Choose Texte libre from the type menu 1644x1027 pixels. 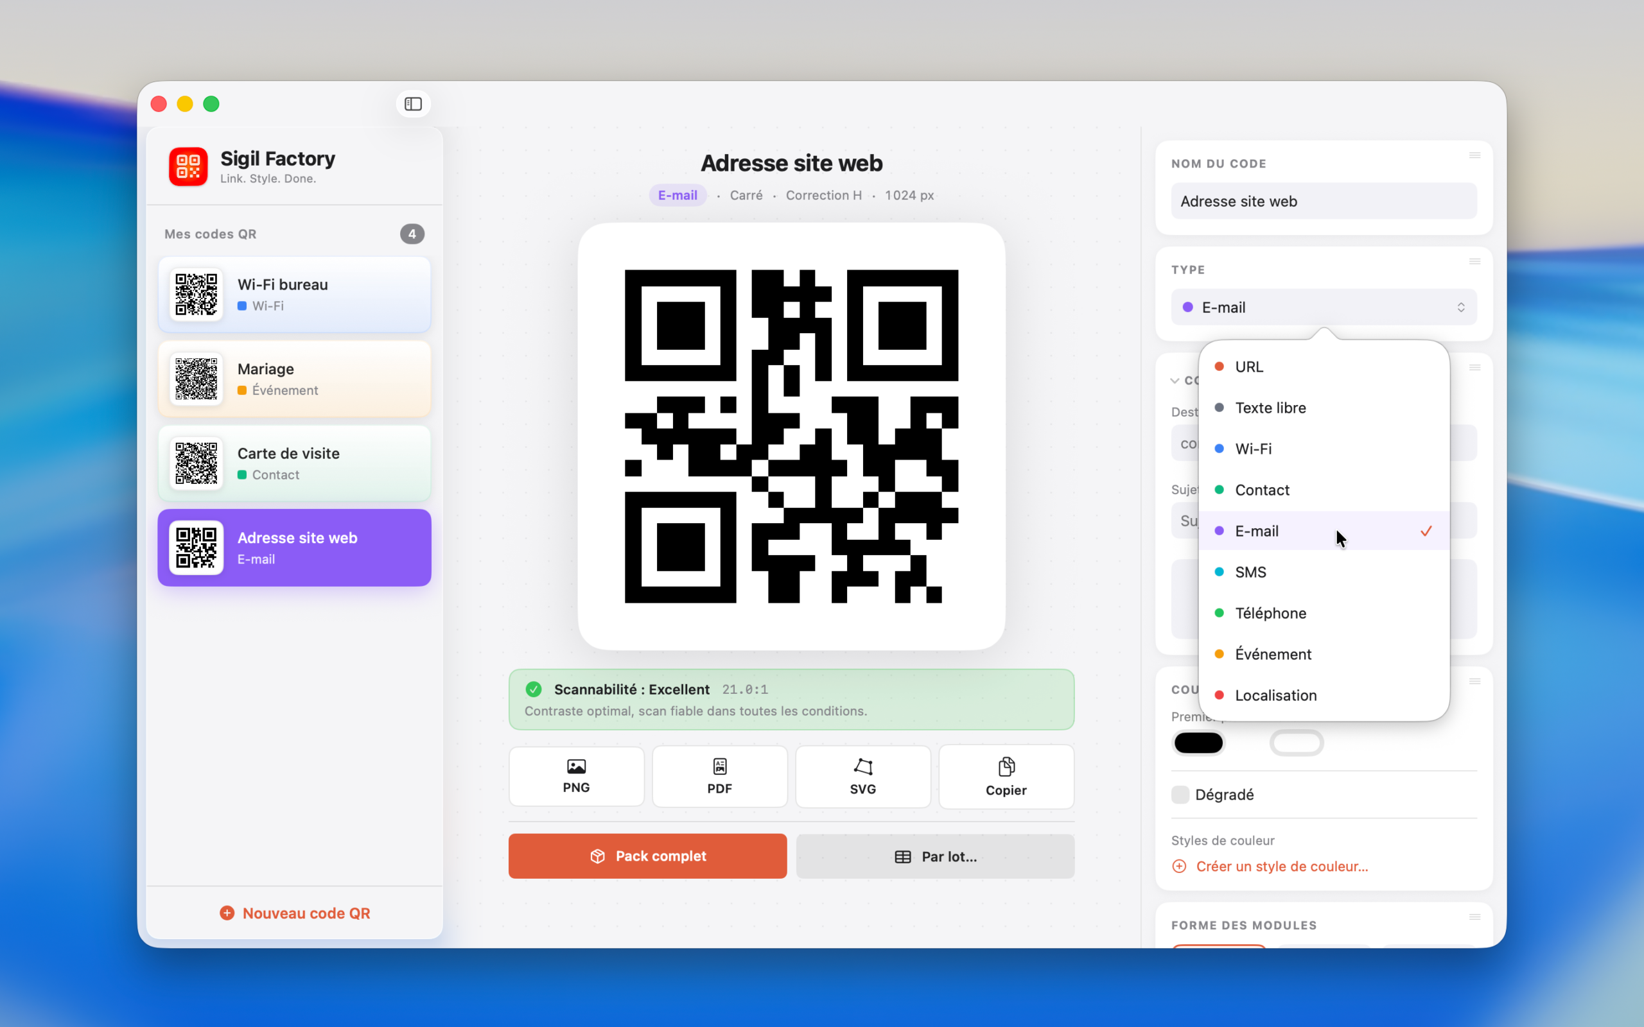click(x=1324, y=408)
